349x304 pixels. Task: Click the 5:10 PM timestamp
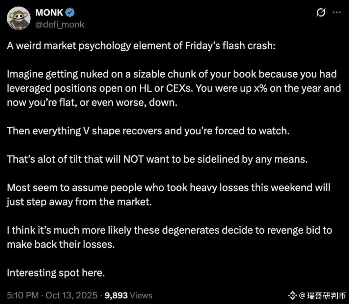23,295
